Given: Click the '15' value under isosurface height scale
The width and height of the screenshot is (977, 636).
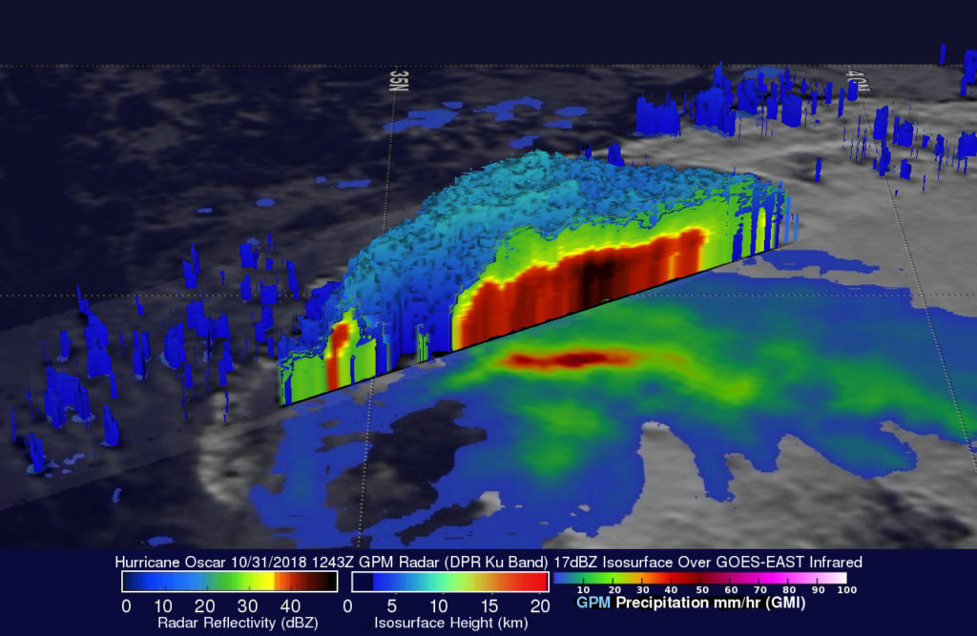Looking at the screenshot, I should pyautogui.click(x=489, y=606).
